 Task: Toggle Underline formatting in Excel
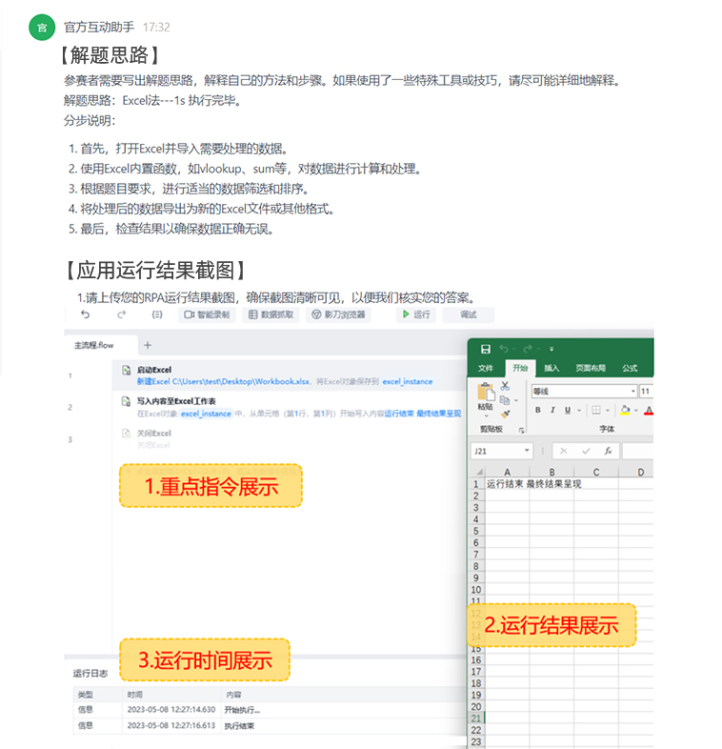(568, 411)
